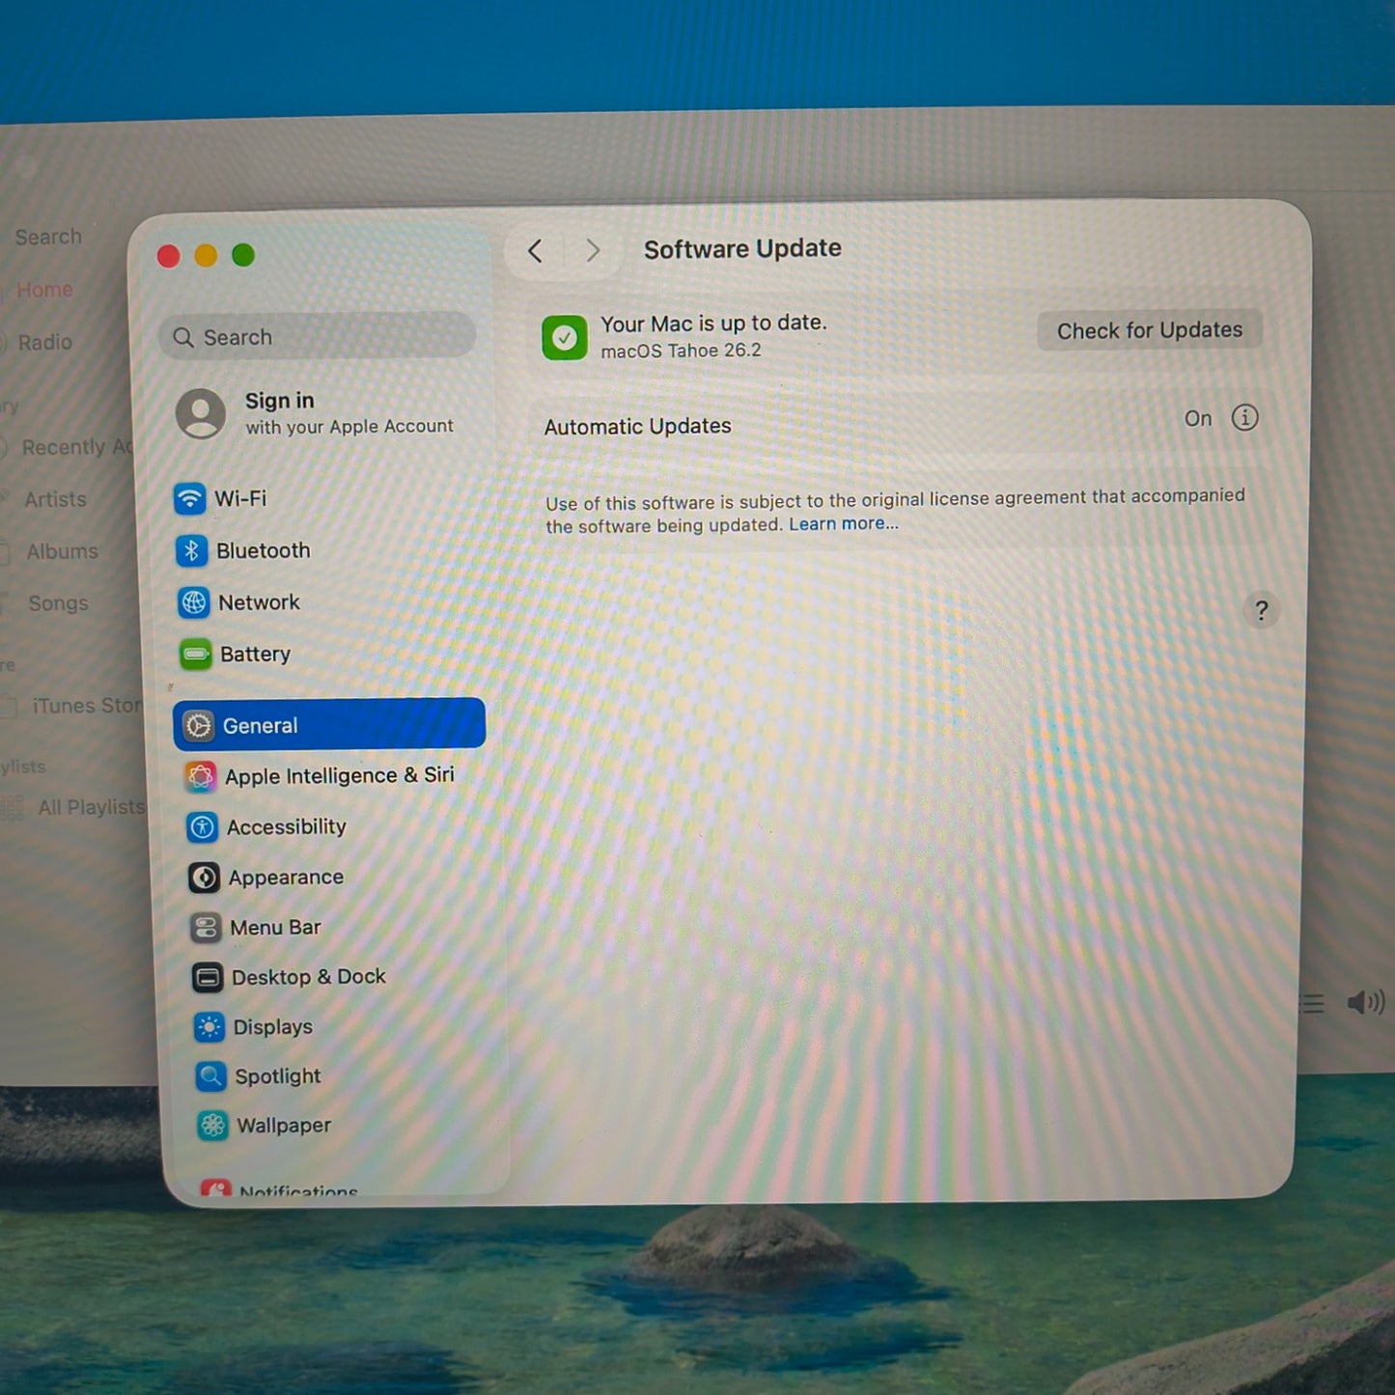Select Accessibility in sidebar
1395x1395 pixels.
point(285,827)
